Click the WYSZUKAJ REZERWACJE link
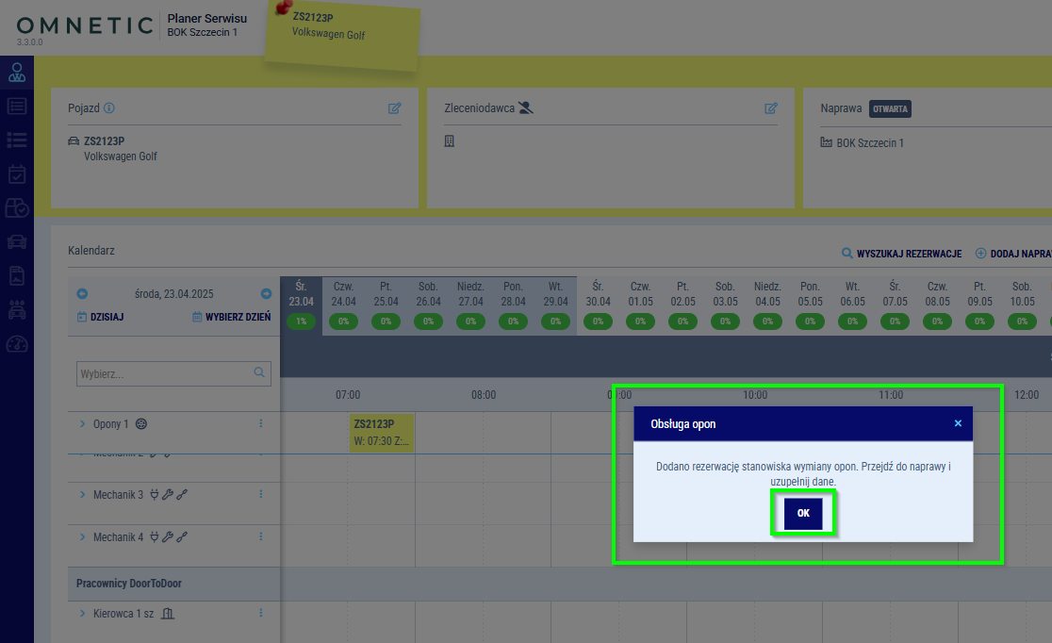The width and height of the screenshot is (1052, 643). [x=901, y=254]
